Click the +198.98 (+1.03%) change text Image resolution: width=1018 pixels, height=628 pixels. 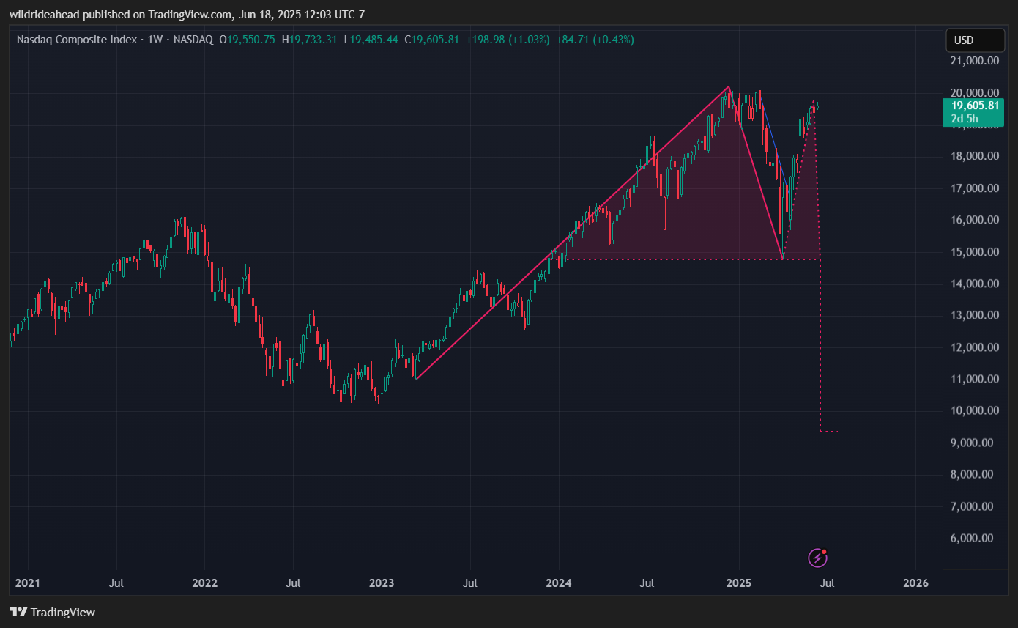point(508,40)
